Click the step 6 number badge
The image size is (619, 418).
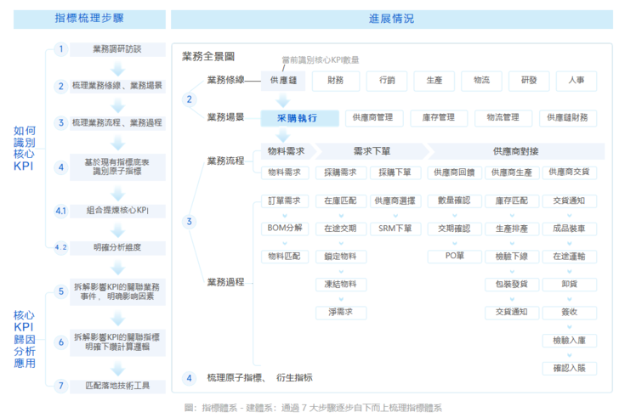point(60,342)
